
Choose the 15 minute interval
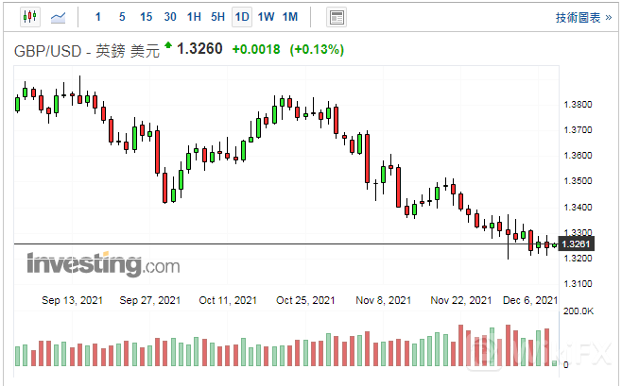point(146,17)
